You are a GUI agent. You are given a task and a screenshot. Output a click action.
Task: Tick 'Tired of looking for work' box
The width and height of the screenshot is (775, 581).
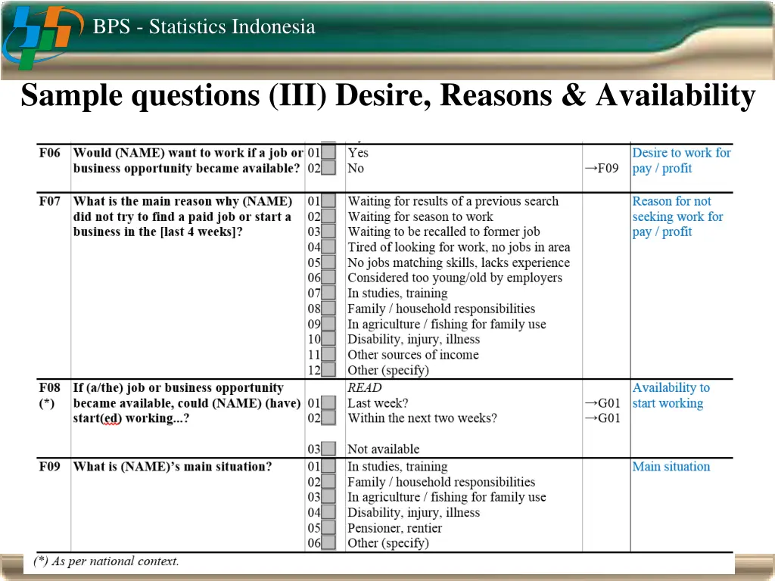click(328, 247)
